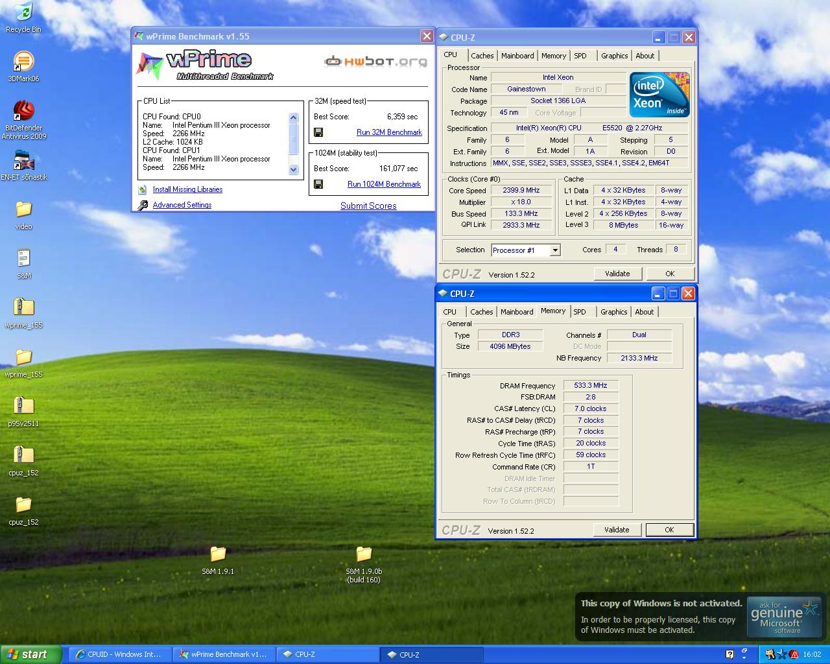
Task: Click OK in upper CPU-Z window
Action: (670, 274)
